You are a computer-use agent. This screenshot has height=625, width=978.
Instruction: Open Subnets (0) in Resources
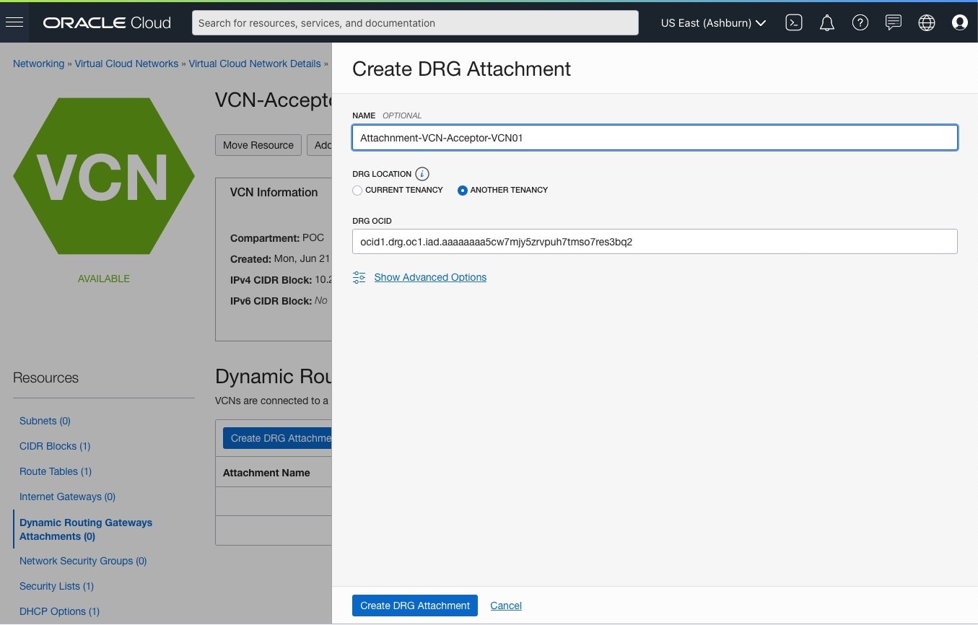pos(45,421)
